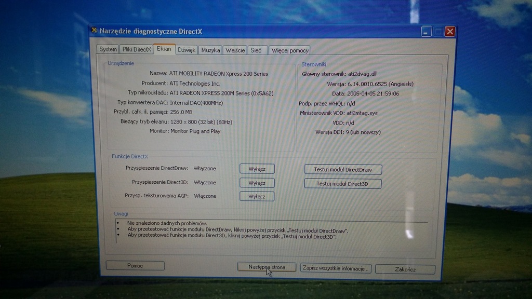
Task: Switch to the Pliki DirectX tab
Action: pyautogui.click(x=137, y=49)
